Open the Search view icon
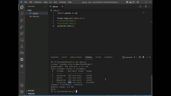Viewport: 171px width, 96px height. pos(22,14)
